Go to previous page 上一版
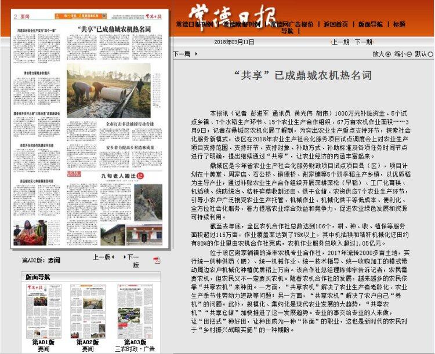Viewport: 435px width, 354px height. point(103,257)
